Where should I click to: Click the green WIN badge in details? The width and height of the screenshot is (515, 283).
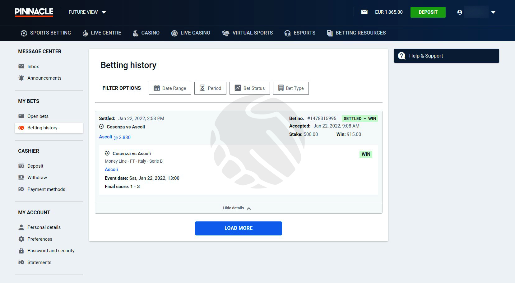coord(366,154)
